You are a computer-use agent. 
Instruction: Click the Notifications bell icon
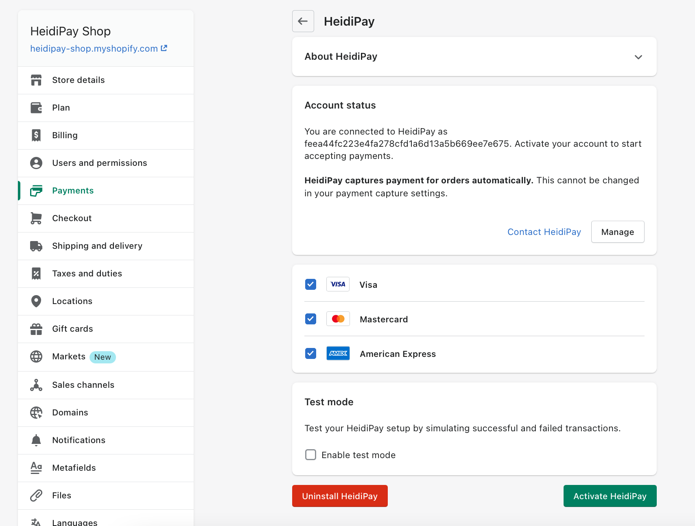click(36, 440)
